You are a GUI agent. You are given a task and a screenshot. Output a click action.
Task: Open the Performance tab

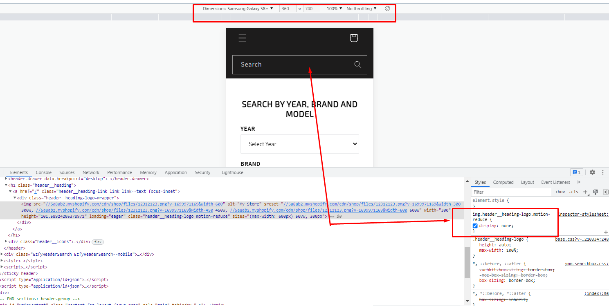click(119, 172)
